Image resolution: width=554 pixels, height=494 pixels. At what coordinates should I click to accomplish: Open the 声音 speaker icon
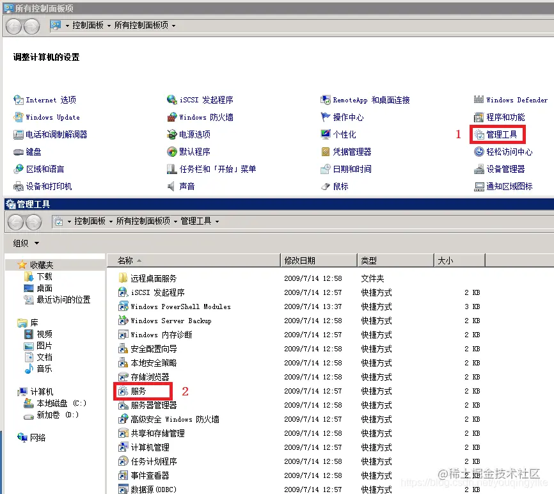171,186
